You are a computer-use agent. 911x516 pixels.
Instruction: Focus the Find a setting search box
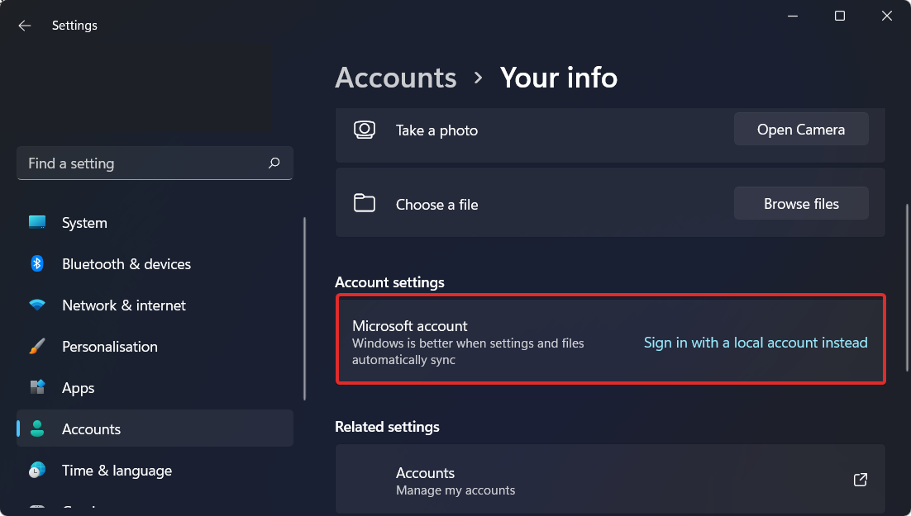(x=155, y=163)
